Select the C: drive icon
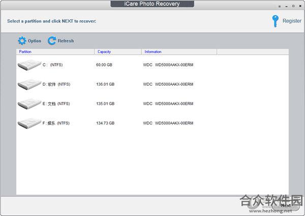Screen dimensions: 305x216 point(29,65)
